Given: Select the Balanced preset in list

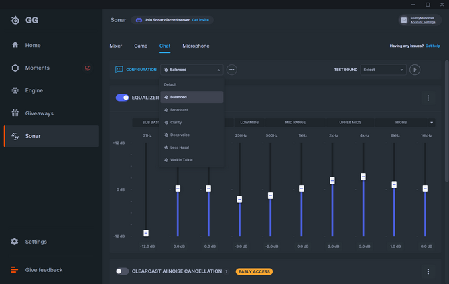Looking at the screenshot, I should point(192,97).
